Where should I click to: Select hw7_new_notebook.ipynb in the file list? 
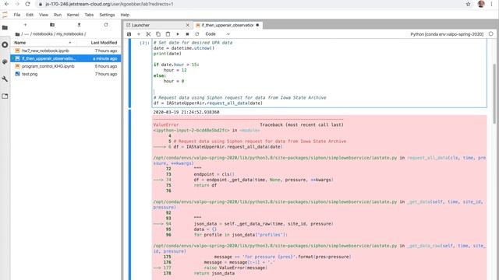pos(65,51)
